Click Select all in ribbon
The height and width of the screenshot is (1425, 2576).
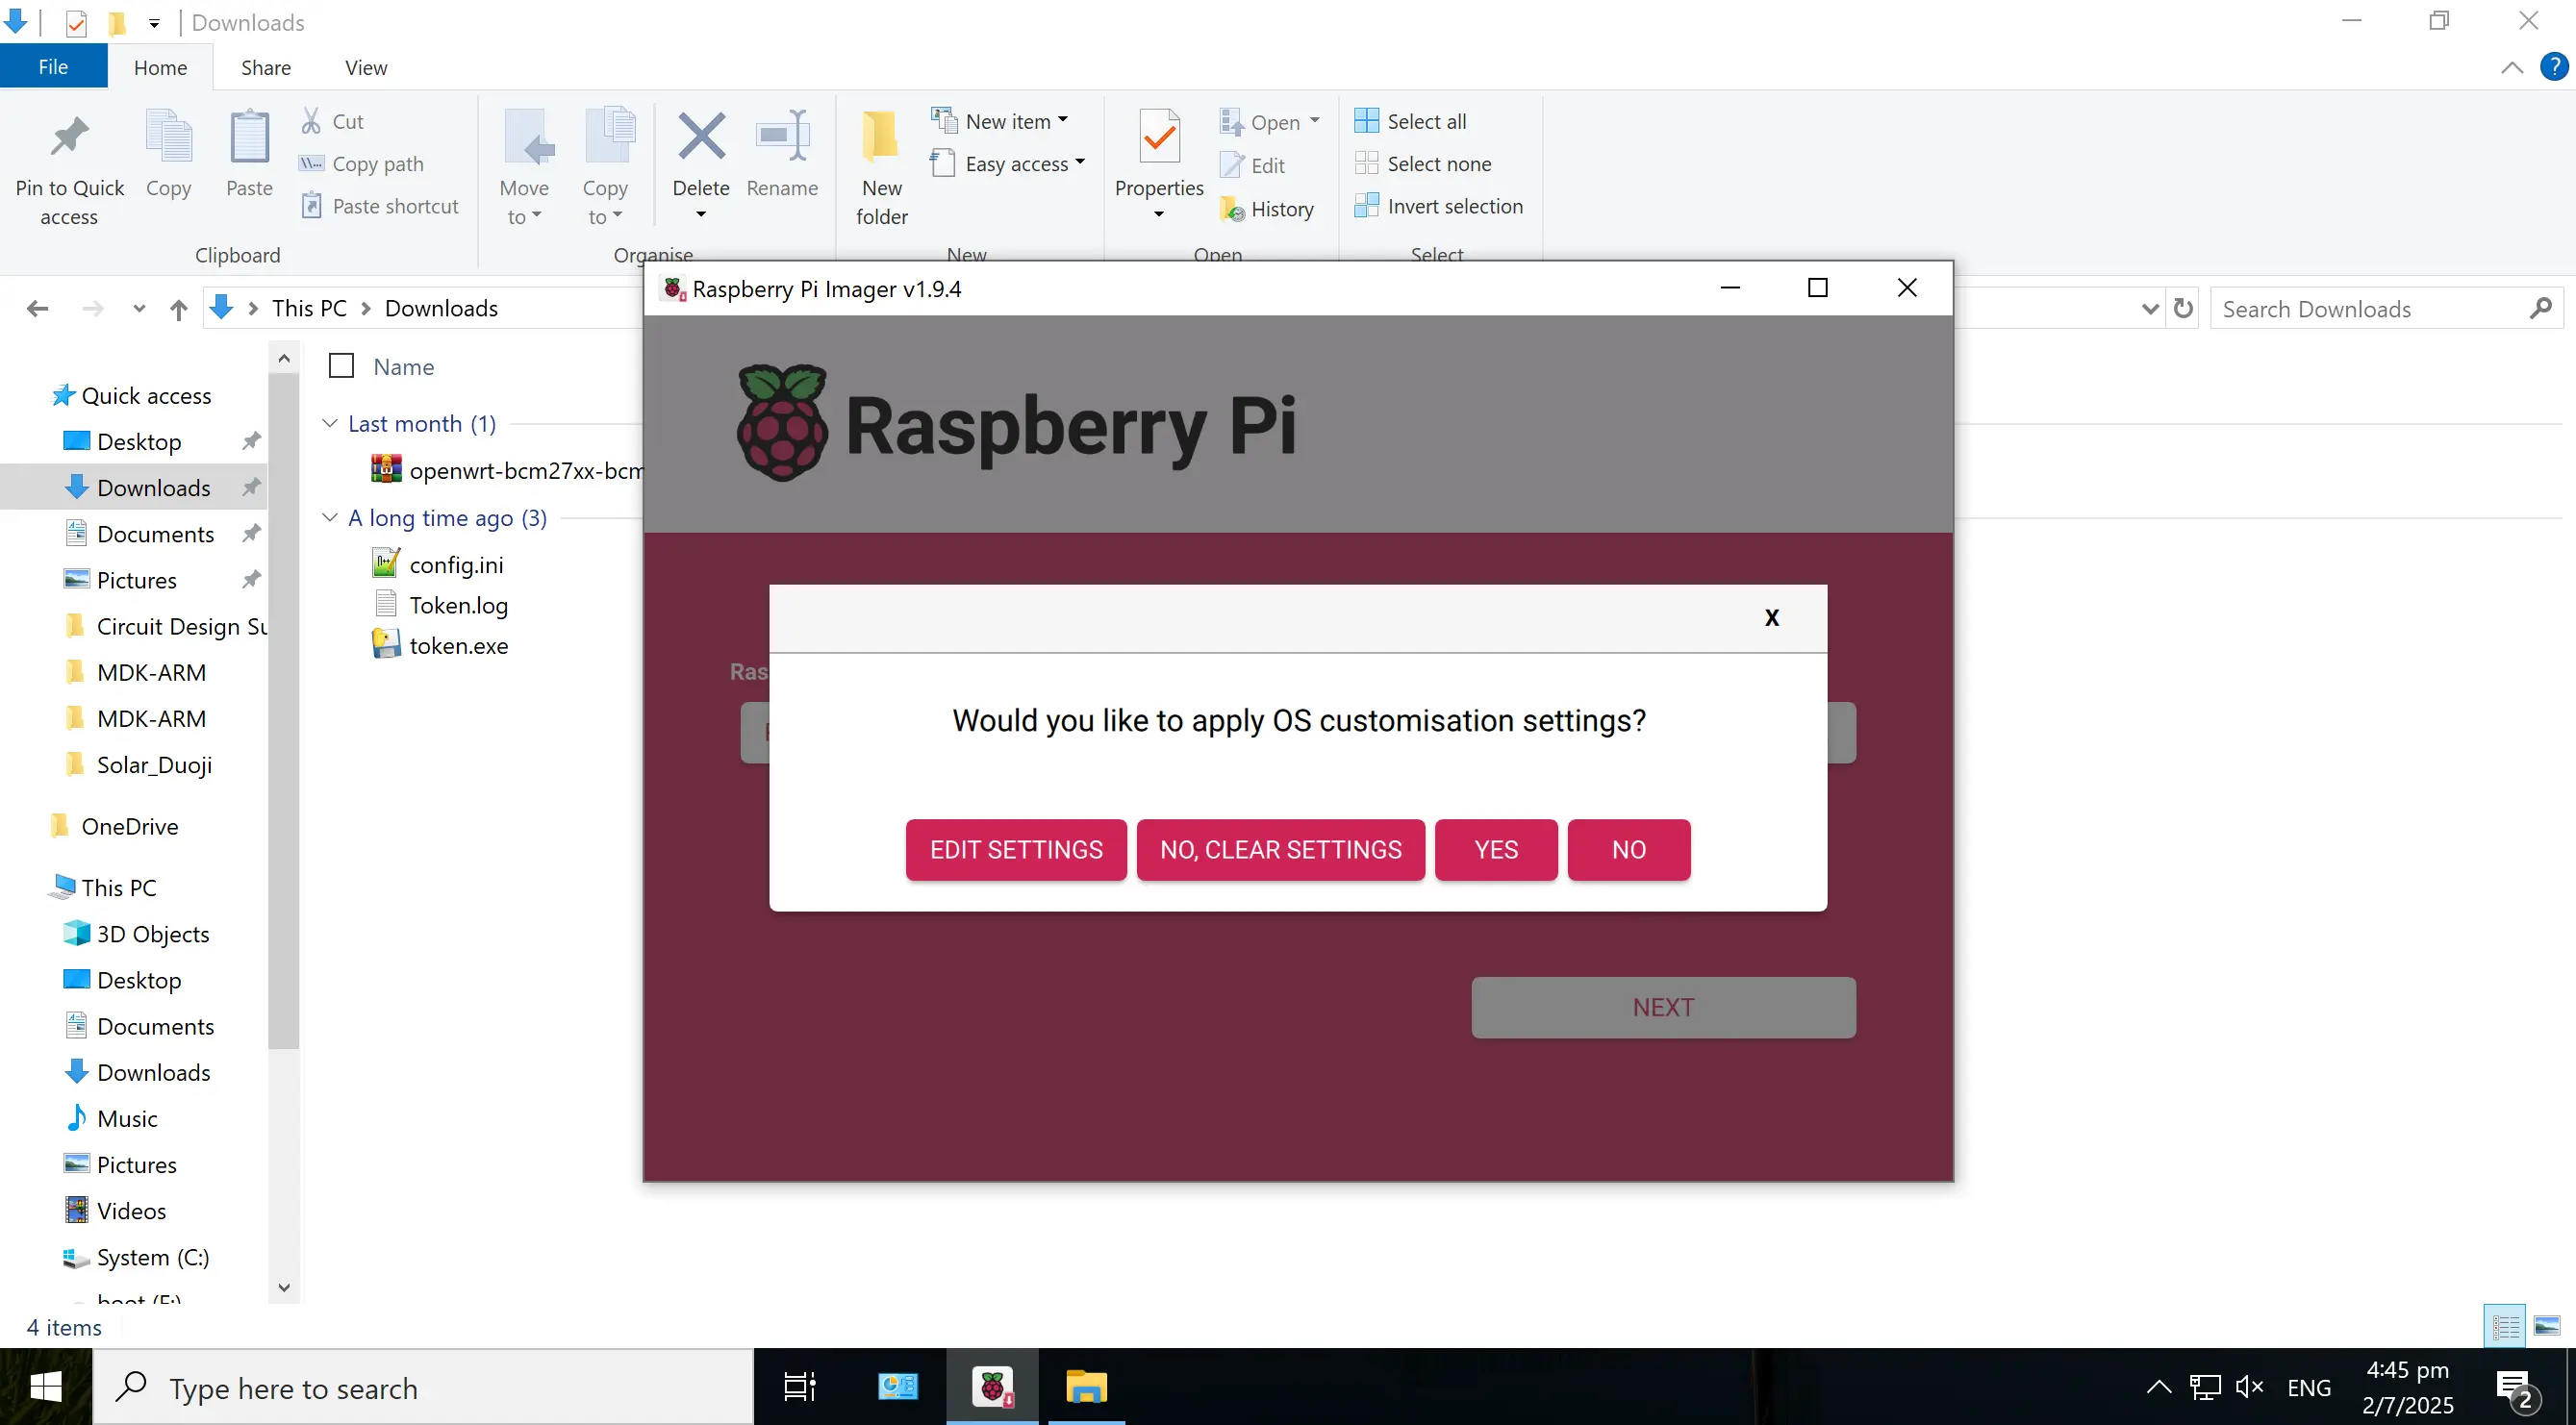[1410, 121]
